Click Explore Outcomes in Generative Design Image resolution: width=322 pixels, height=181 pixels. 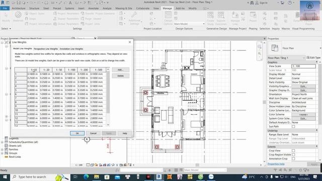[x=221, y=18]
